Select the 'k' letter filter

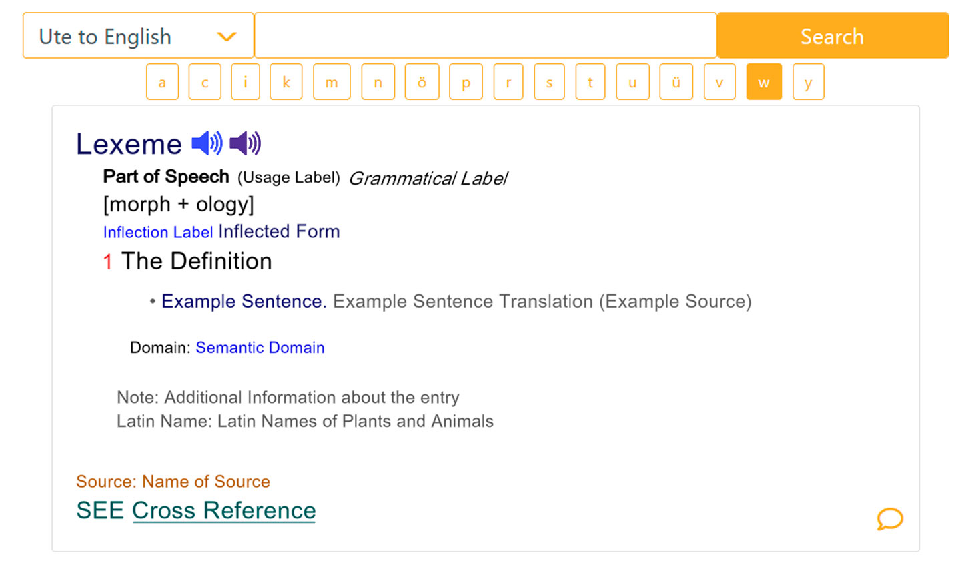click(x=286, y=81)
